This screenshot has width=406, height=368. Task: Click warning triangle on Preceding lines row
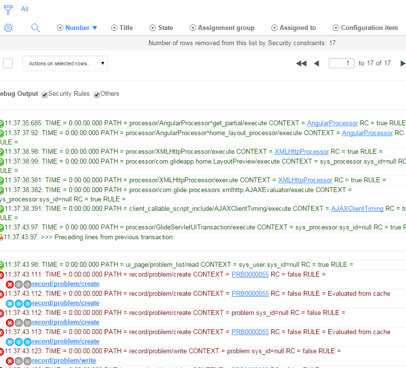click(1, 237)
